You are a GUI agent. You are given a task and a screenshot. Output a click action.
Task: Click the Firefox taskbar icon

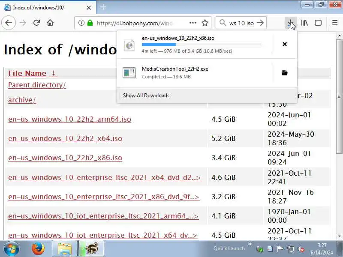(38, 249)
